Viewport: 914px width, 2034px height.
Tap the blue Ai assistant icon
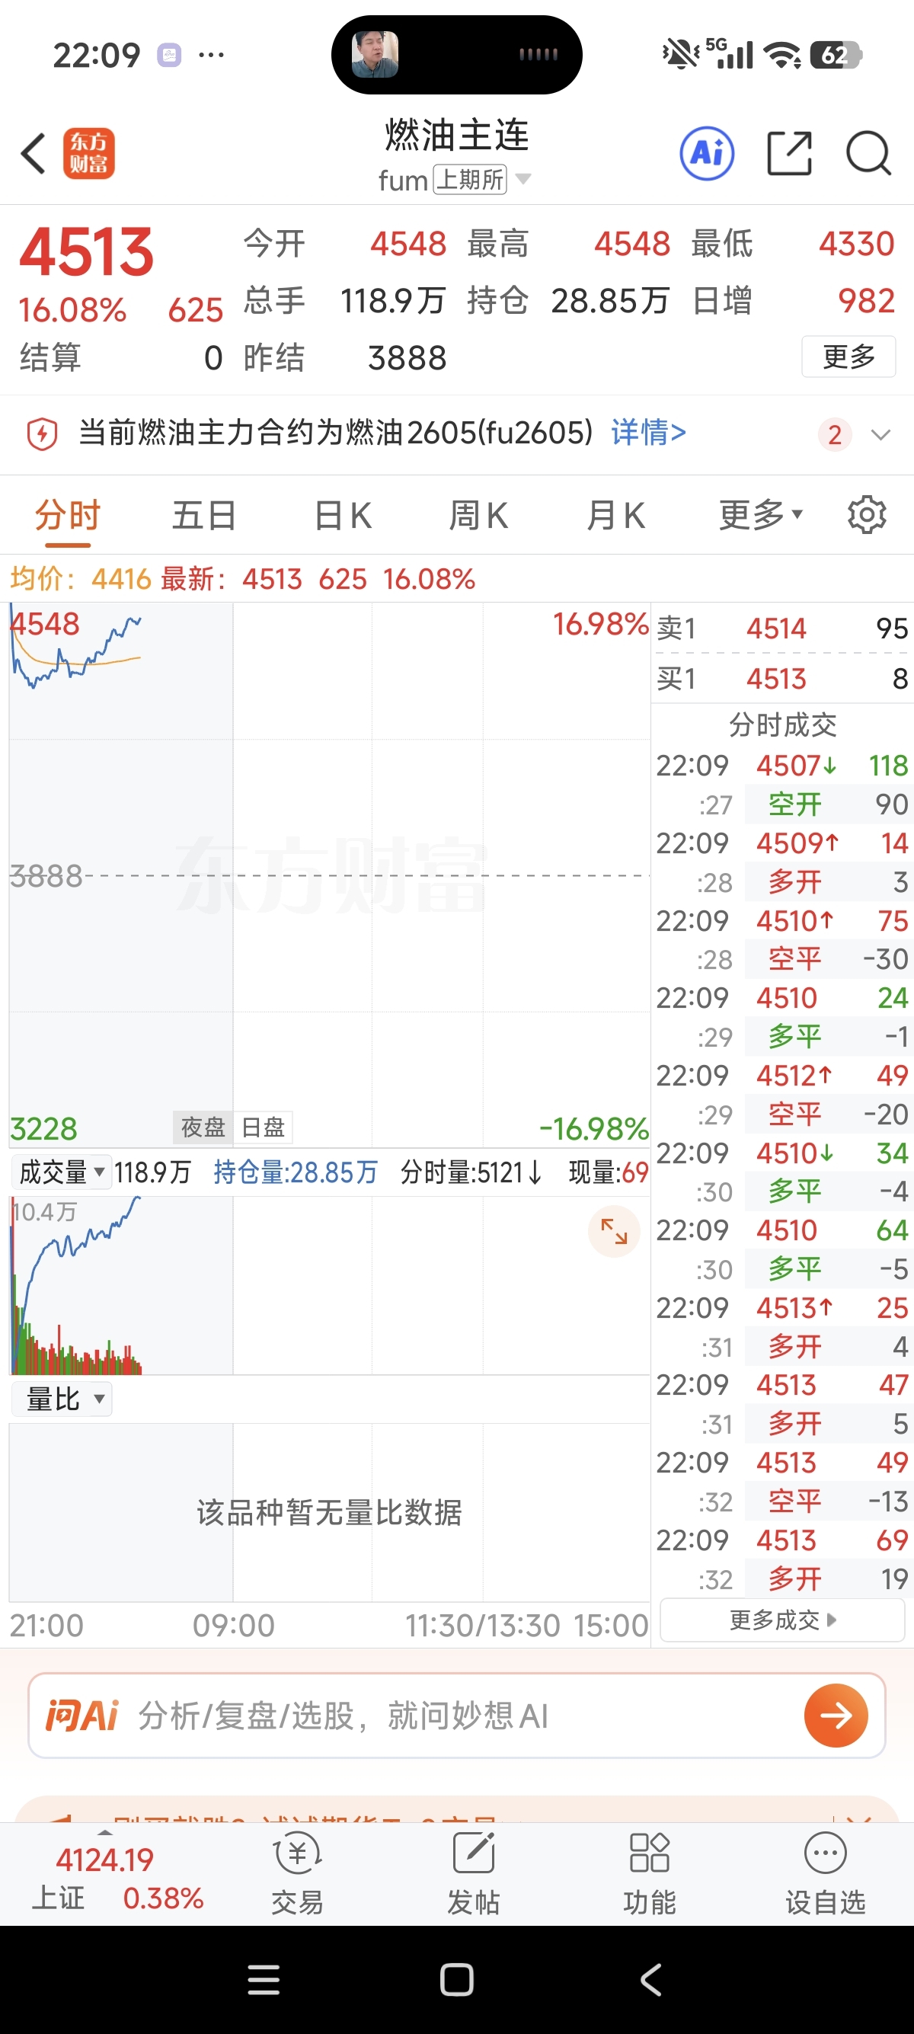coord(706,152)
